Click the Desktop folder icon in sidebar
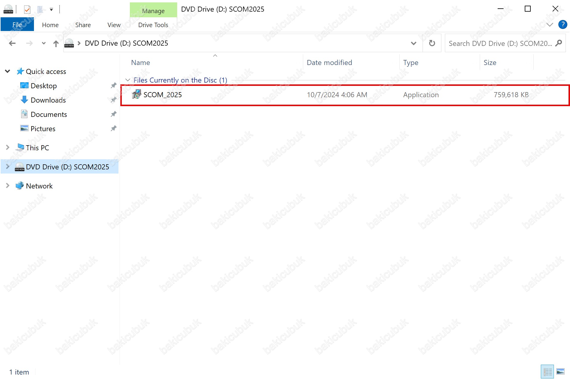The image size is (570, 379). 24,86
